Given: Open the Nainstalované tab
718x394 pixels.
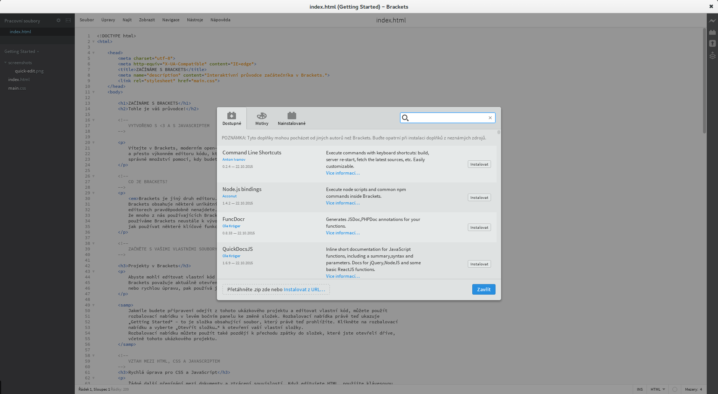Looking at the screenshot, I should pyautogui.click(x=292, y=118).
